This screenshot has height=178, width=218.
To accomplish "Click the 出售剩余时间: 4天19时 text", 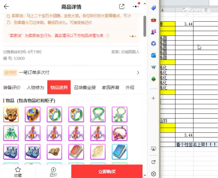I will click(x=22, y=52).
